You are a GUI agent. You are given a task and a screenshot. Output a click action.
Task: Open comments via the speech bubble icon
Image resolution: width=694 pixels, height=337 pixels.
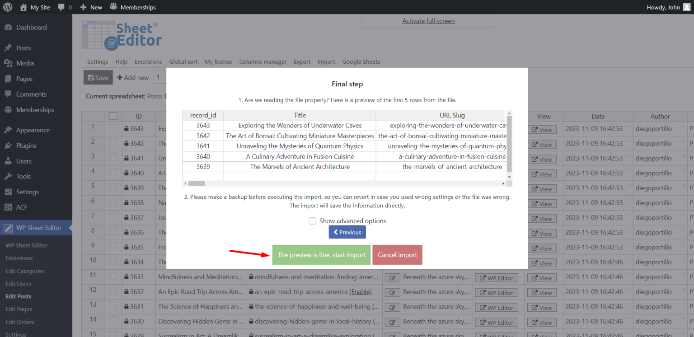click(61, 7)
